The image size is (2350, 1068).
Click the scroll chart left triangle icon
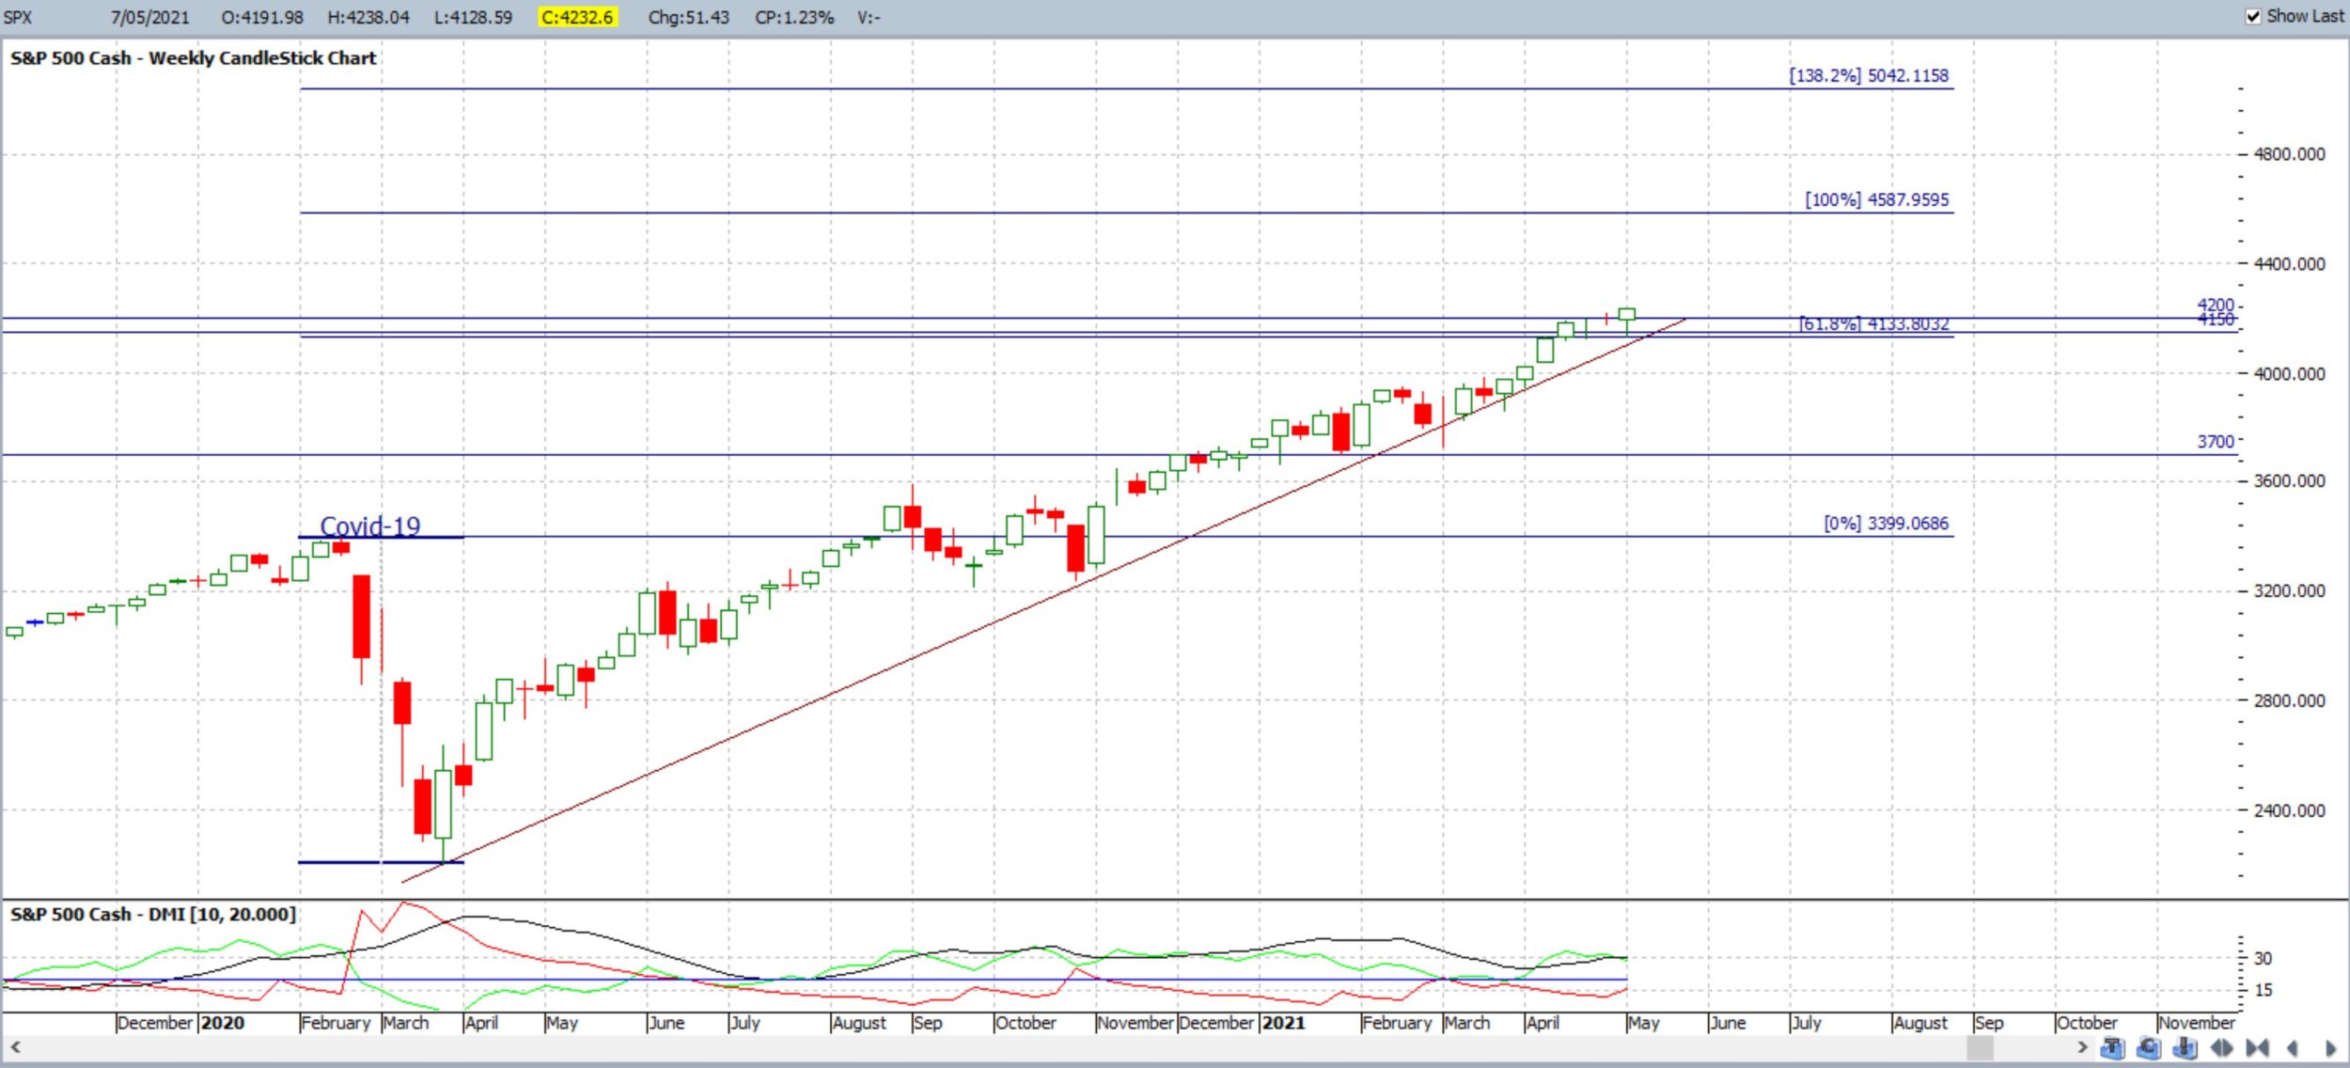tap(2293, 1047)
